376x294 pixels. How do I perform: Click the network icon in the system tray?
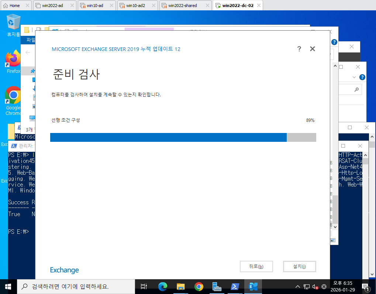pos(307,287)
